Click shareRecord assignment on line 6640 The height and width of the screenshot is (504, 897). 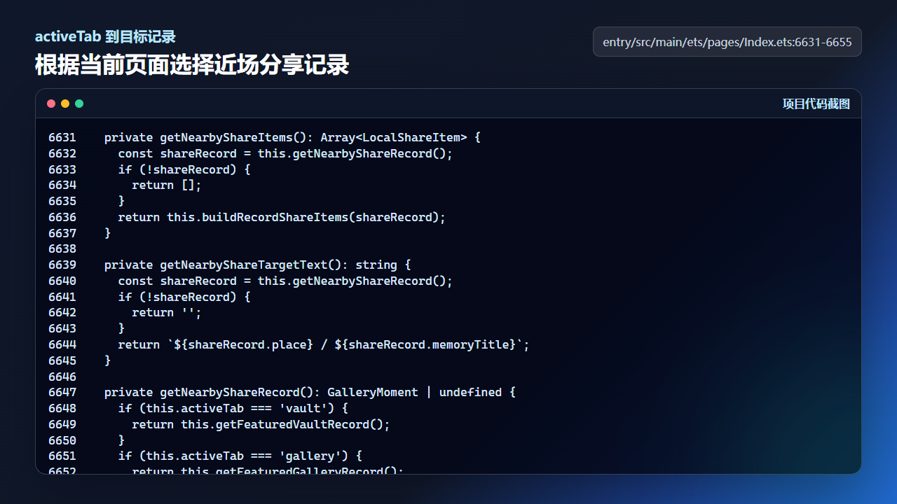[286, 281]
